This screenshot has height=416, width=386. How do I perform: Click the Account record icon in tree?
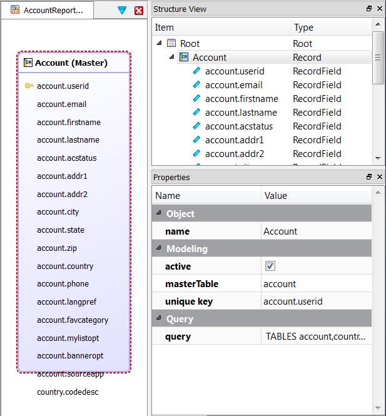pos(184,58)
